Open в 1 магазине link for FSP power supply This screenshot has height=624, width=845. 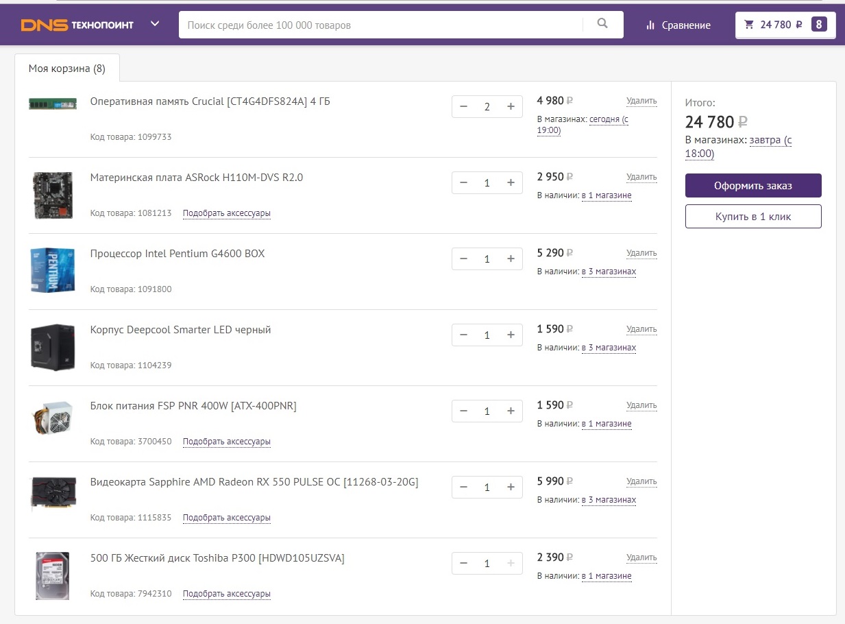point(607,424)
